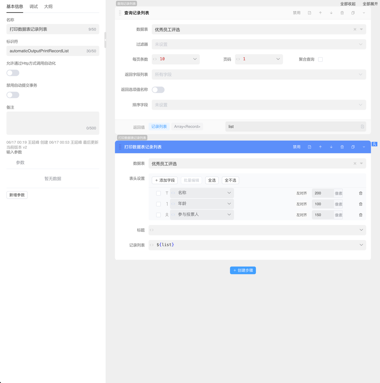Open the note icon on 查询记录列表 header
The width and height of the screenshot is (380, 383).
[x=309, y=13]
